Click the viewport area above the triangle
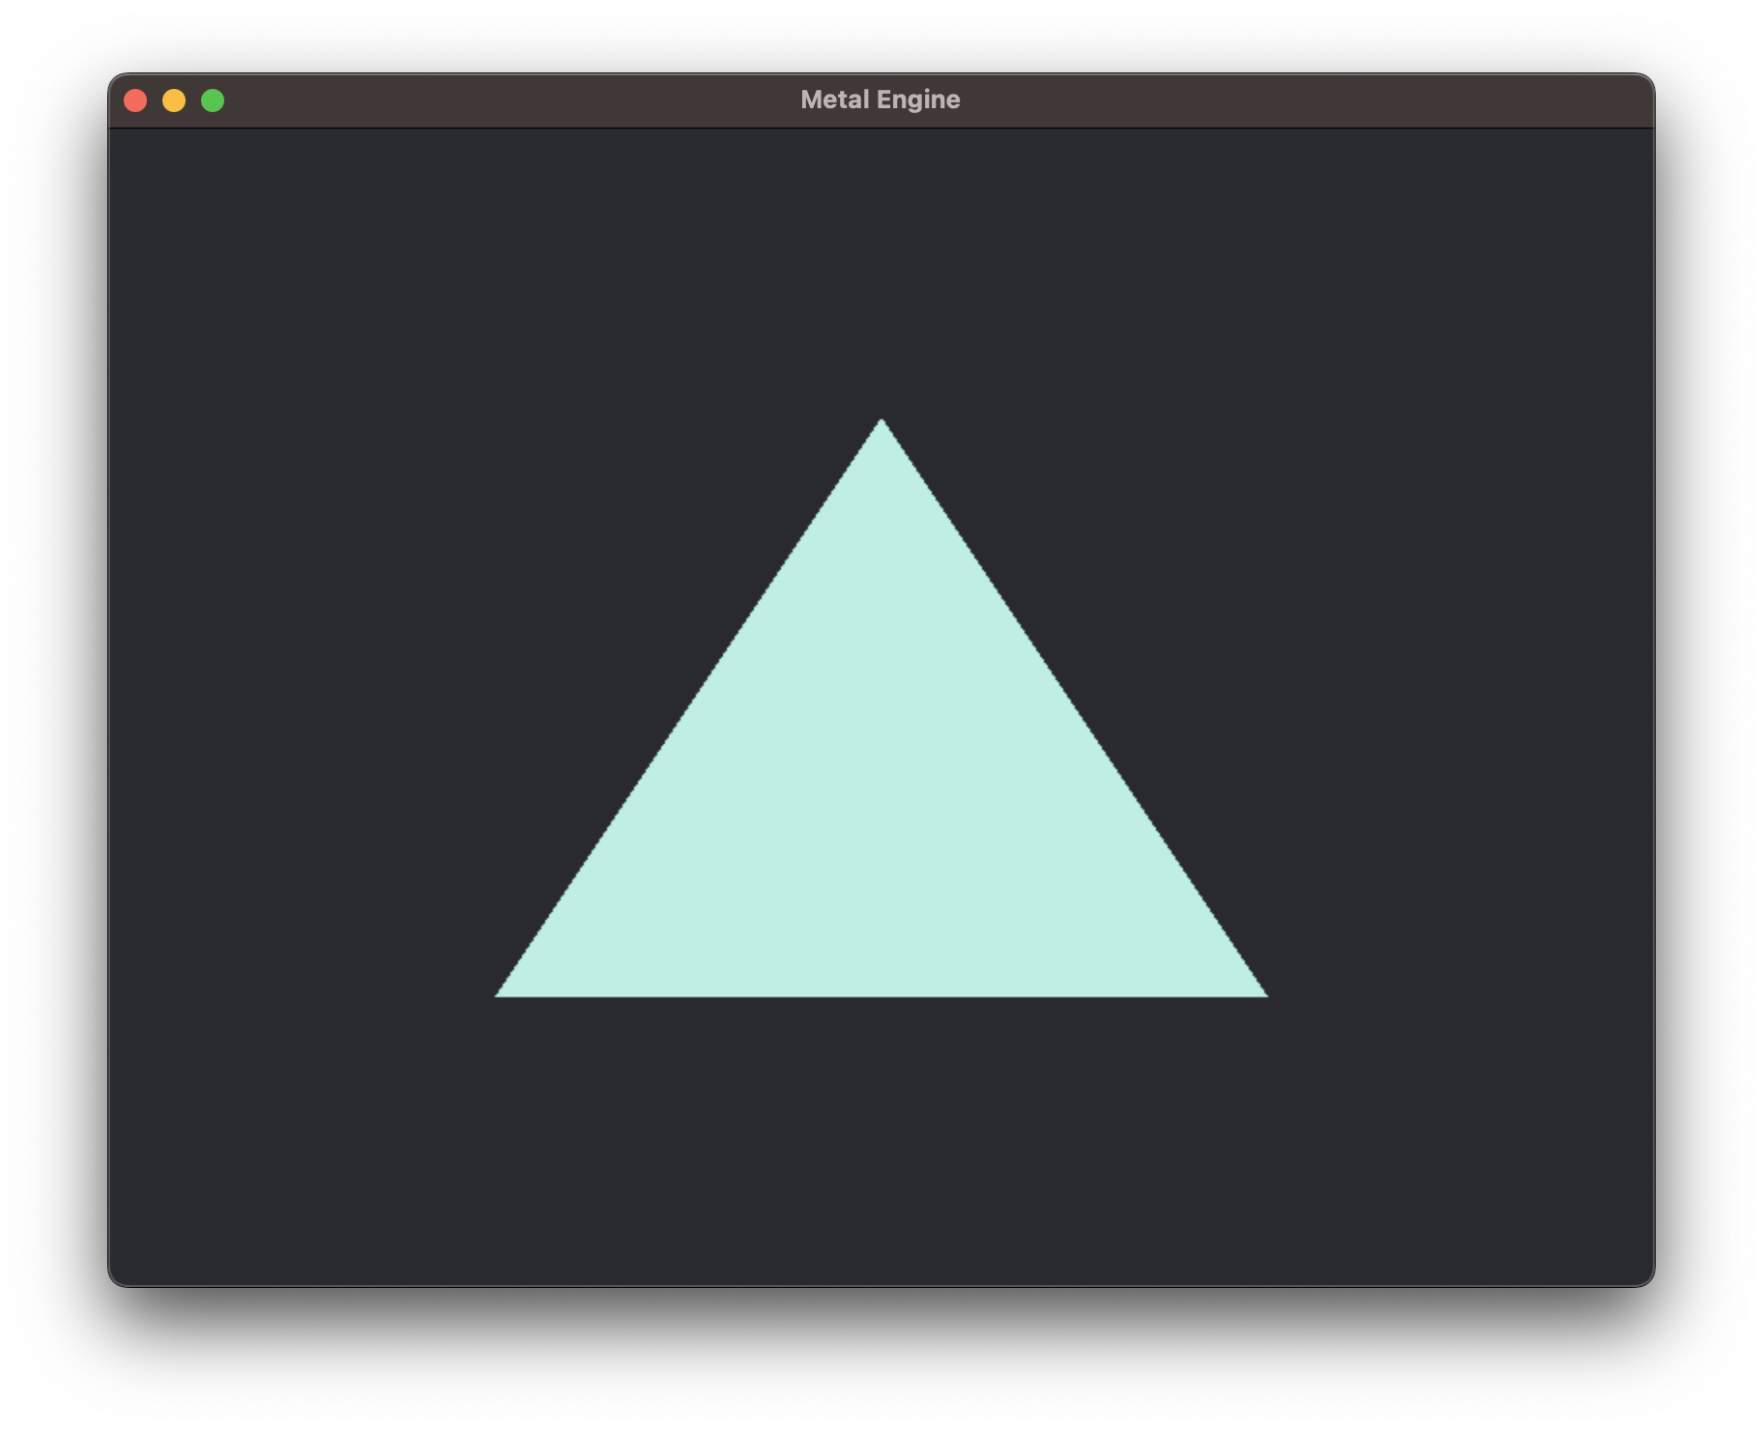The width and height of the screenshot is (1763, 1430). 881,271
